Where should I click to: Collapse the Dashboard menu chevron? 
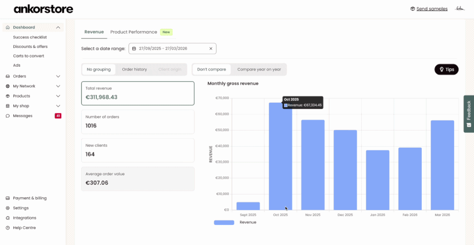pyautogui.click(x=58, y=27)
